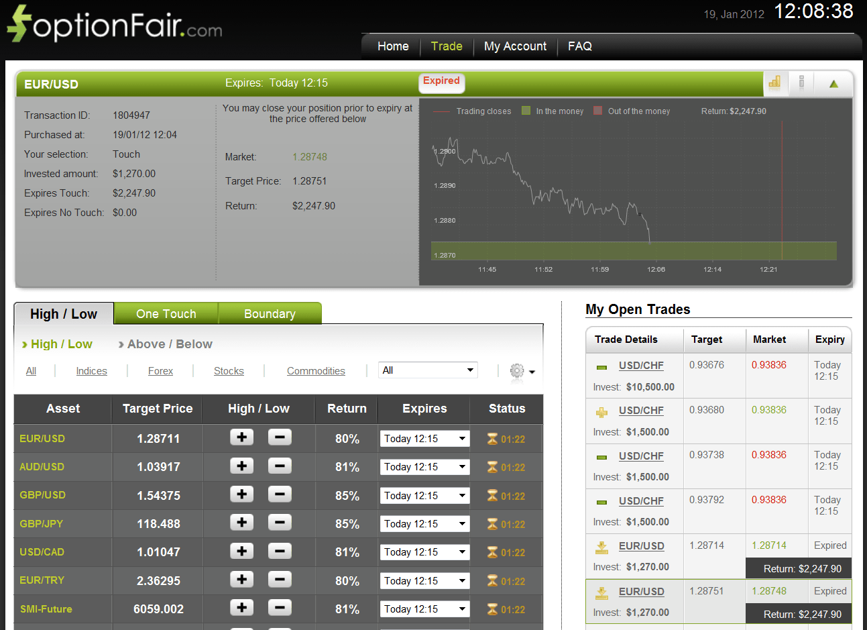The width and height of the screenshot is (867, 630).
Task: Click the optionFair.com logo
Action: tap(114, 24)
